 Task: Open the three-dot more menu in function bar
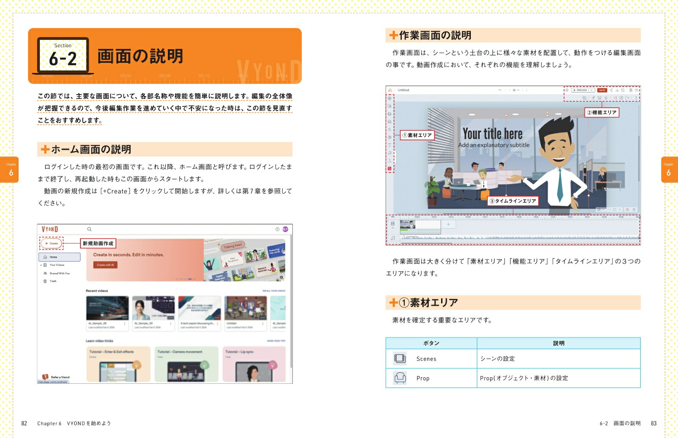pos(636,98)
